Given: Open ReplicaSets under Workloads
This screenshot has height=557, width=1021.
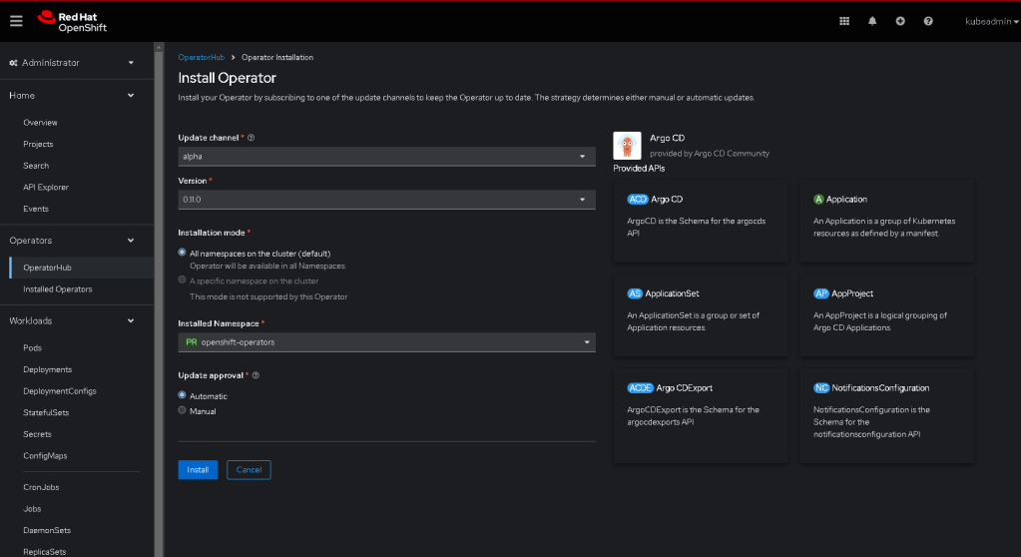Looking at the screenshot, I should pyautogui.click(x=44, y=551).
